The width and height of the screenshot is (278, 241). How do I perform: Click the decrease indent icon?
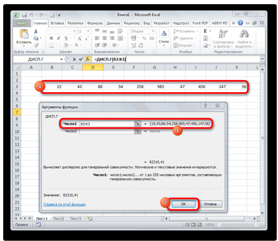pyautogui.click(x=97, y=45)
